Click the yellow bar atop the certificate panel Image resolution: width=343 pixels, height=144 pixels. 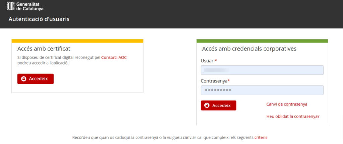click(77, 41)
